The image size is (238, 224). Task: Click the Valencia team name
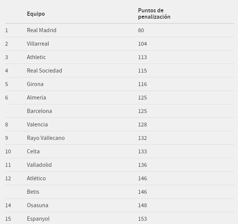coord(37,125)
